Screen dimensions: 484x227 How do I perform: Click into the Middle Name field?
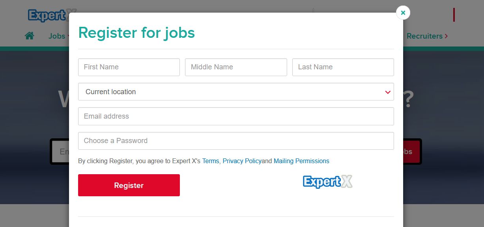[236, 67]
